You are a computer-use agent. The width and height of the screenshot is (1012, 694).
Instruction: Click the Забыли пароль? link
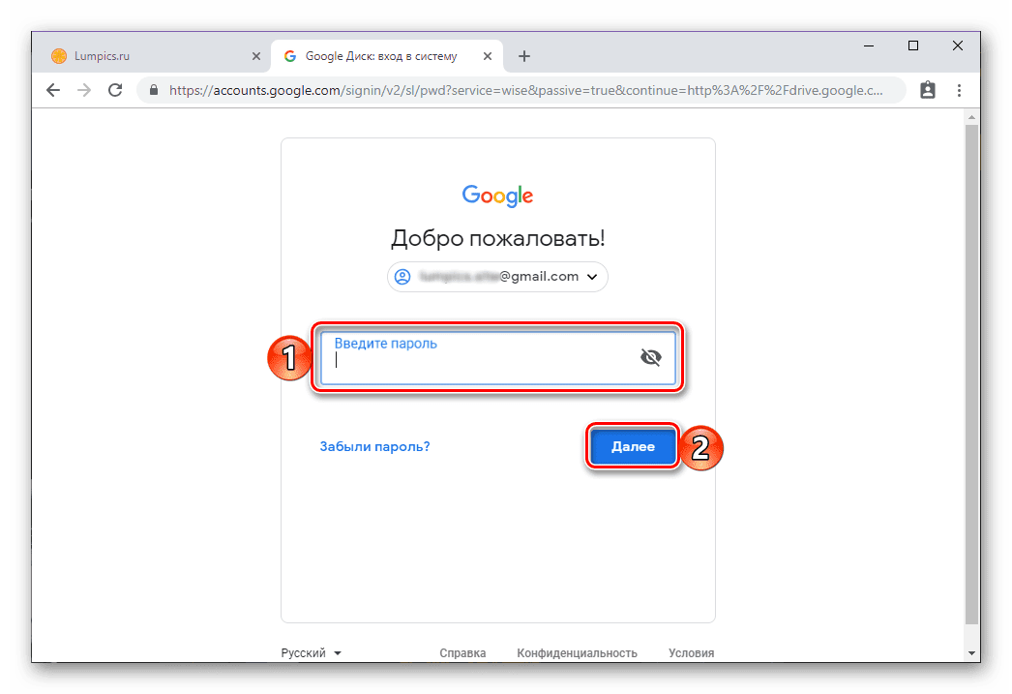375,447
